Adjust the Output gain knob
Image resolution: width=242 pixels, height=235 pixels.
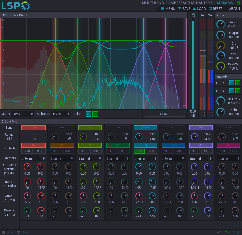[221, 35]
